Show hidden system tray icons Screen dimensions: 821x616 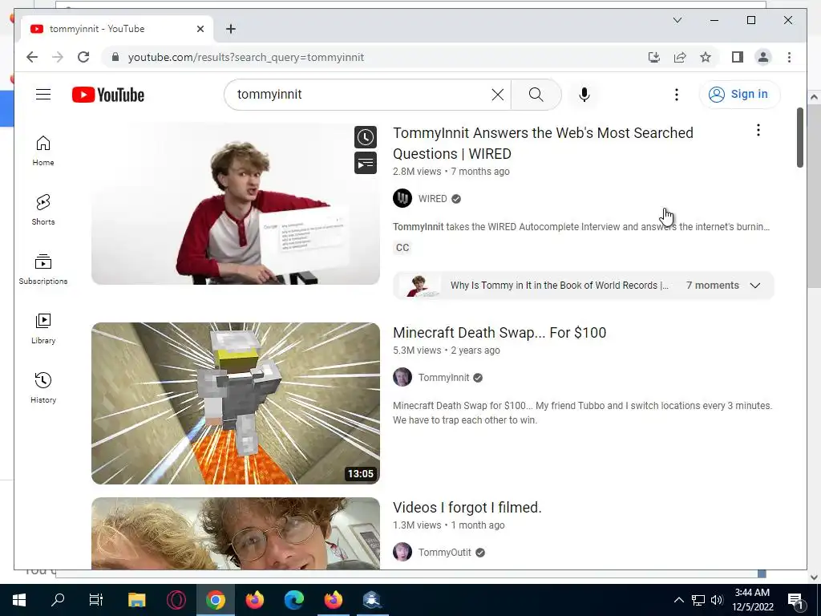point(678,600)
